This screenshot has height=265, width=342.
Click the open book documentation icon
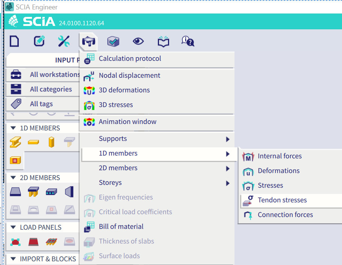coord(163,41)
